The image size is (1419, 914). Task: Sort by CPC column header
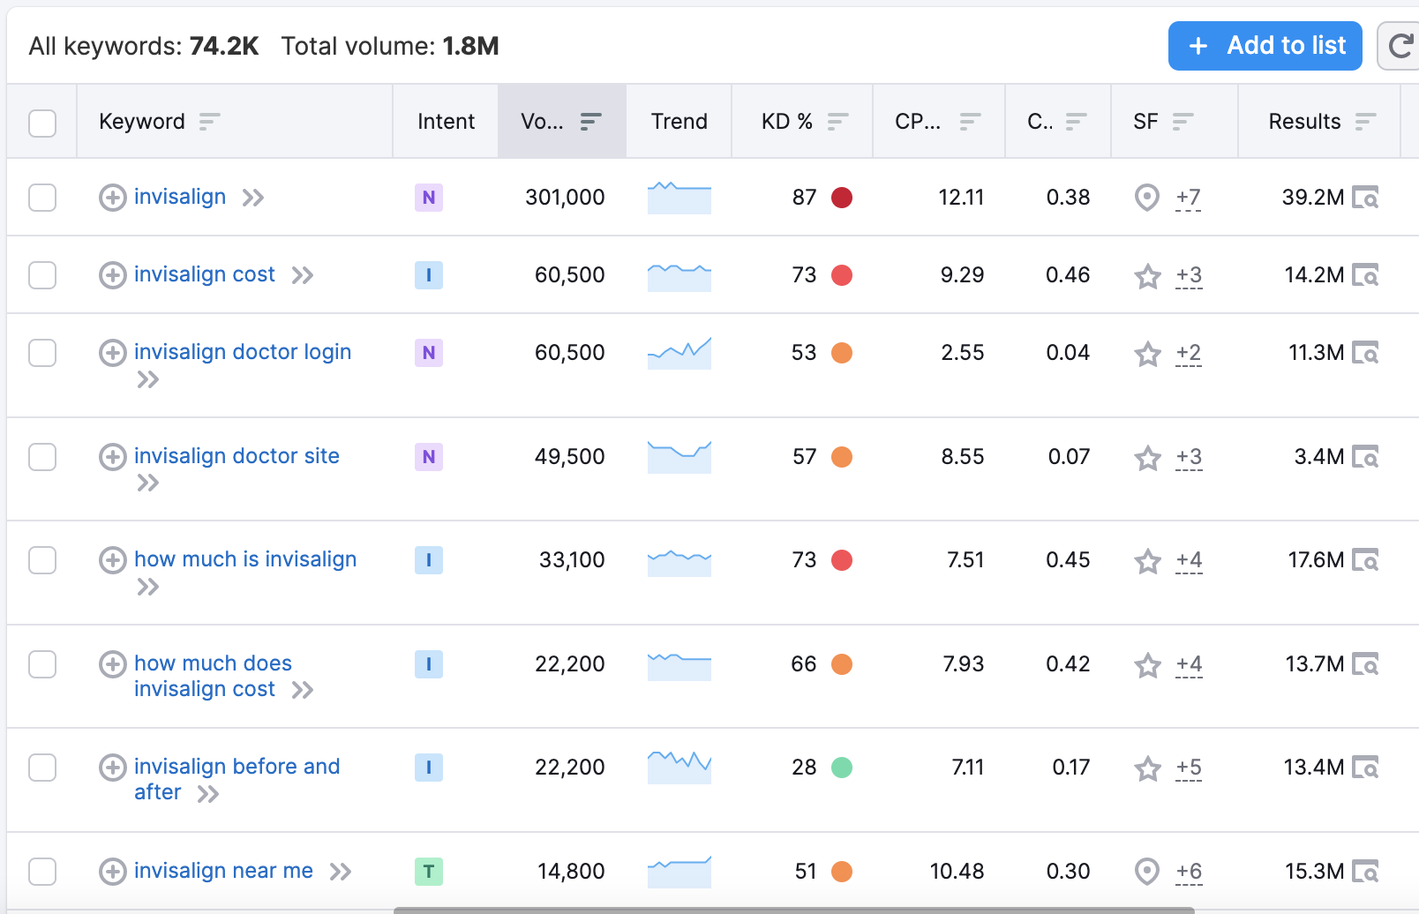click(938, 122)
